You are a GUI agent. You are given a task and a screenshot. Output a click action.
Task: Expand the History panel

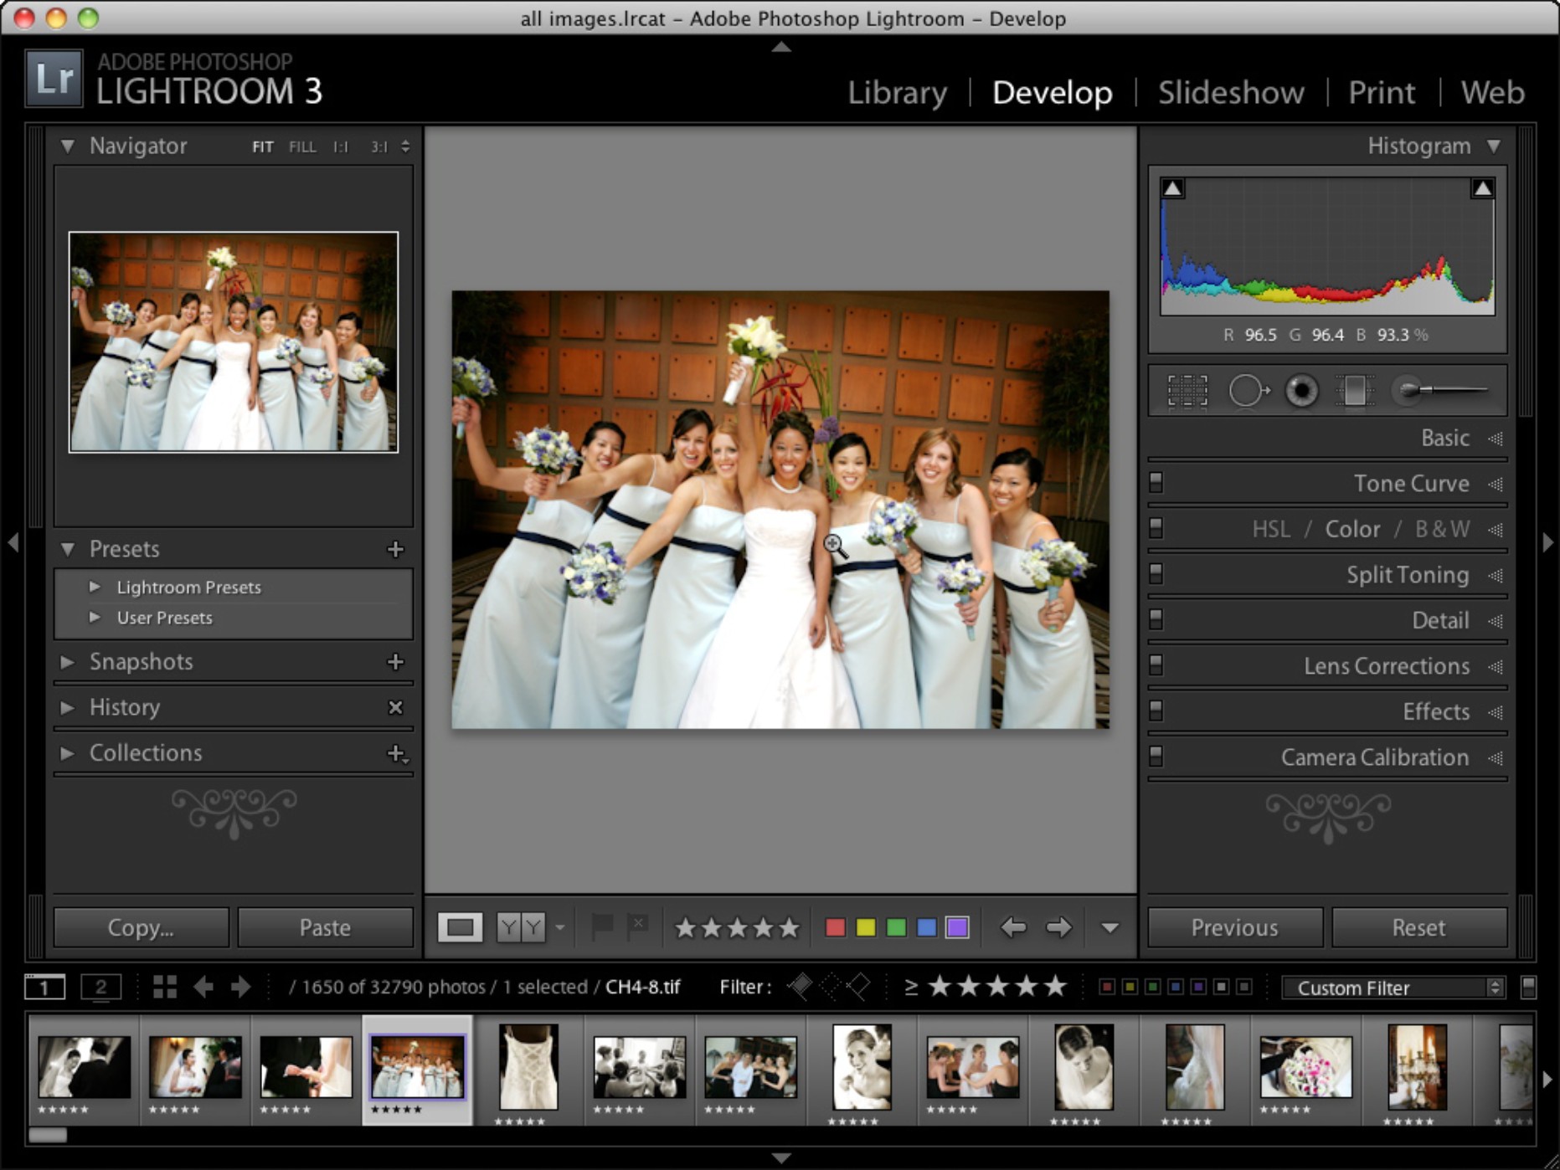point(67,708)
